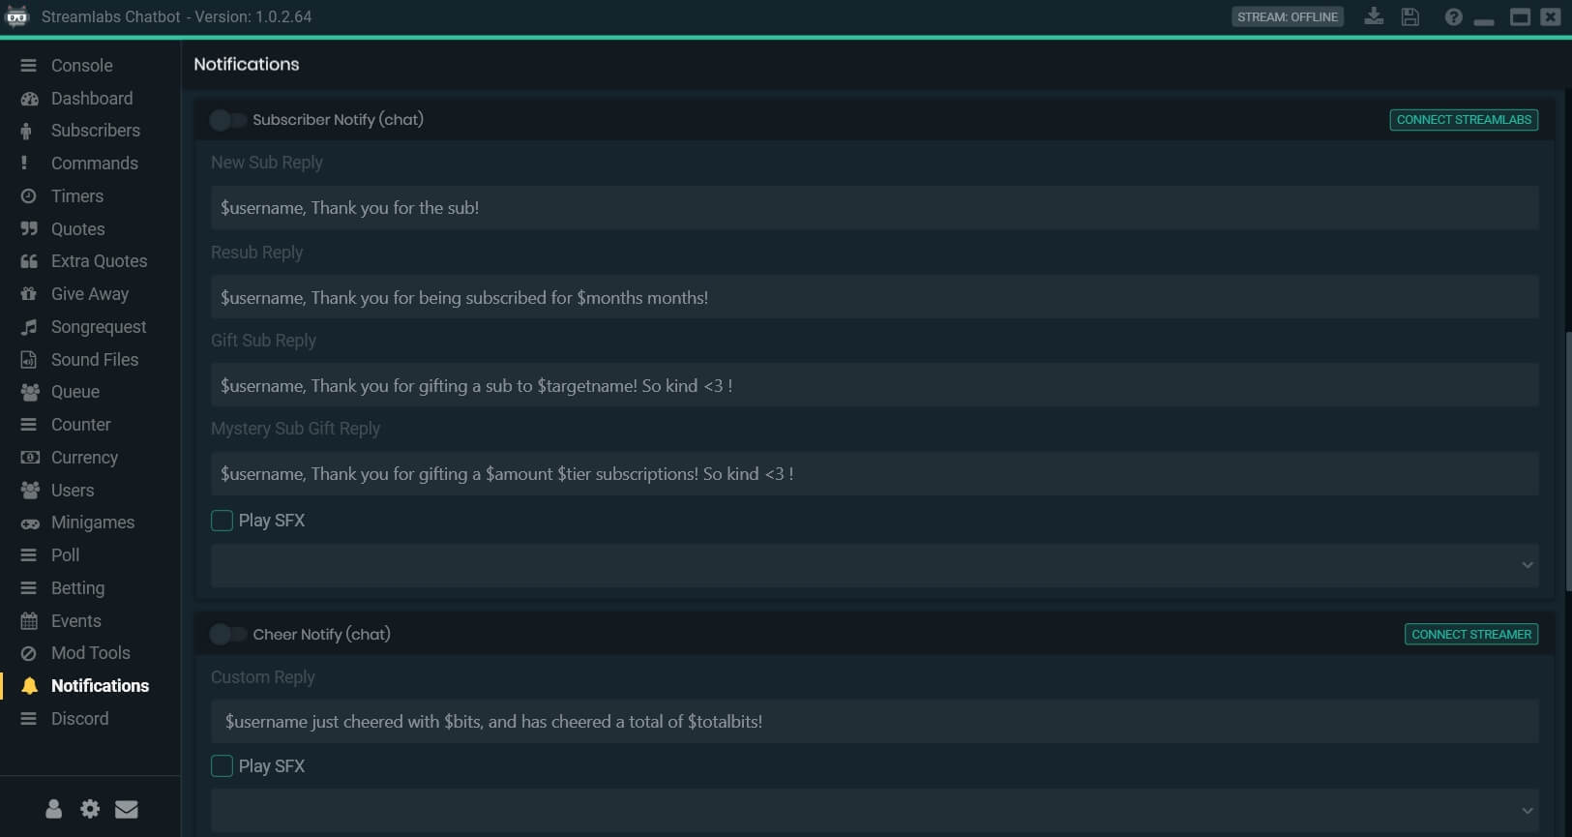Click the envelope mail icon
Screen dimensions: 1572x837
point(127,809)
